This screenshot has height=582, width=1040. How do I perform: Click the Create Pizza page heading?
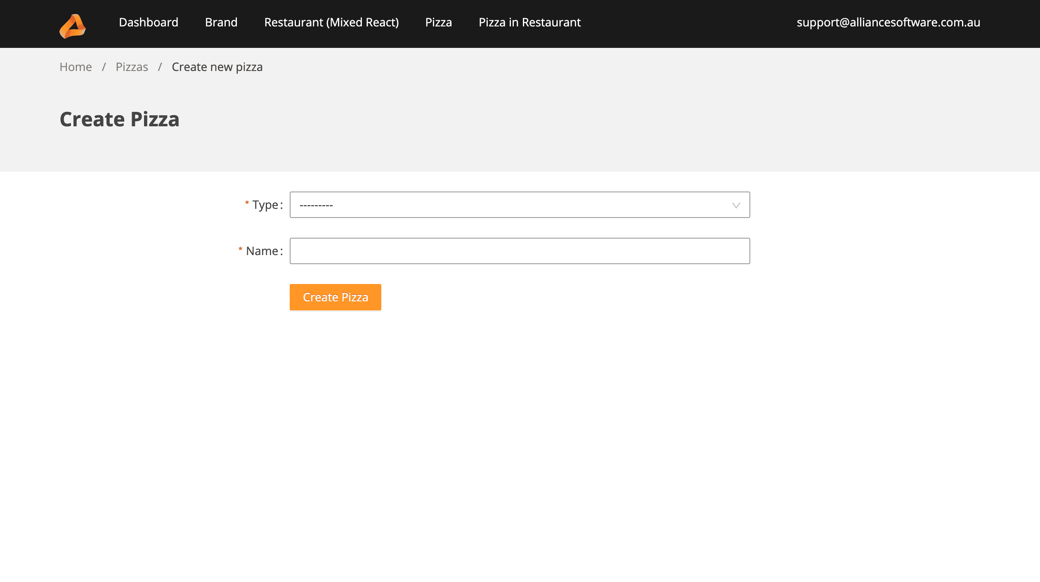(x=119, y=119)
